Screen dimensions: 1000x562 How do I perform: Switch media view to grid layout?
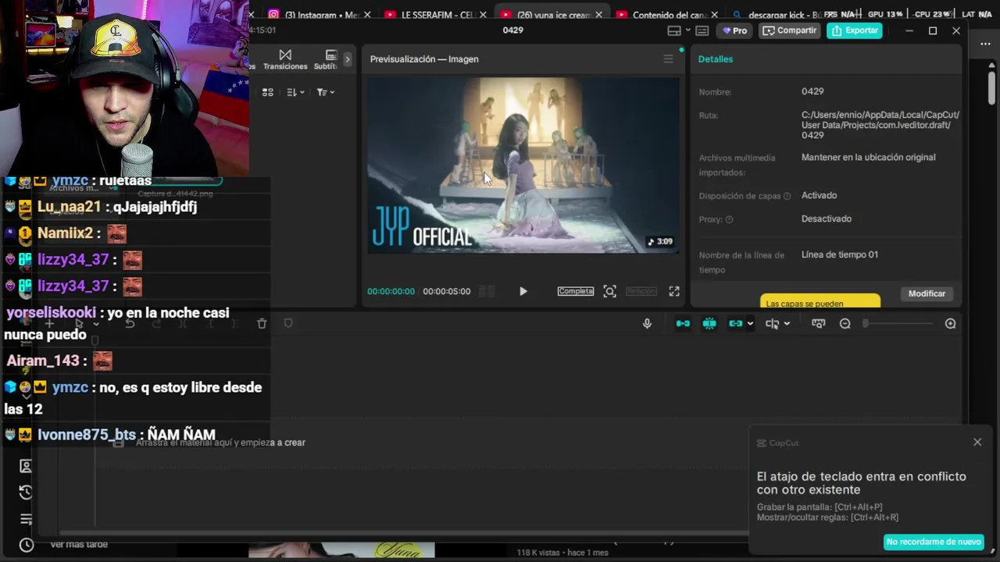coord(268,92)
